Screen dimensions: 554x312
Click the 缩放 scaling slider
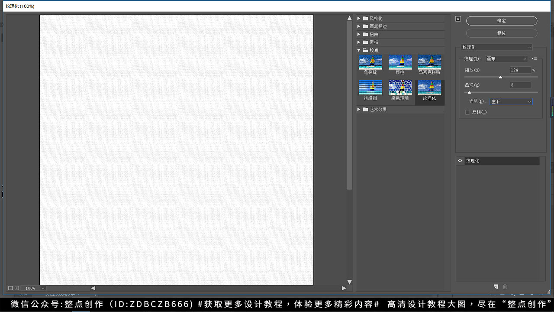coord(501,77)
